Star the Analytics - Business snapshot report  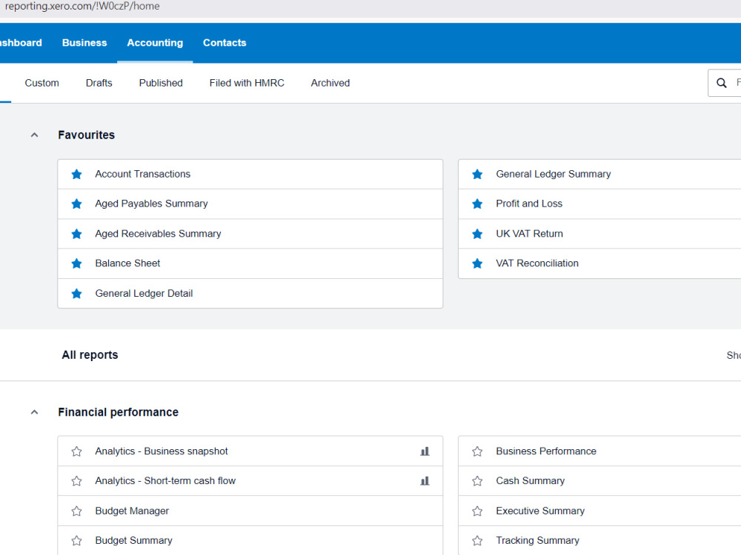76,451
